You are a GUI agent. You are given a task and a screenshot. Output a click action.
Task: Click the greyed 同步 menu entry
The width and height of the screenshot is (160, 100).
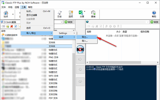[x=37, y=23]
